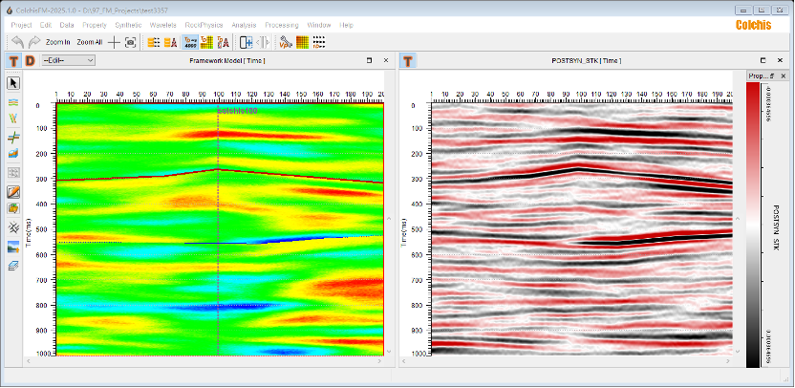Open the Project menu
This screenshot has height=388, width=795.
click(x=21, y=25)
